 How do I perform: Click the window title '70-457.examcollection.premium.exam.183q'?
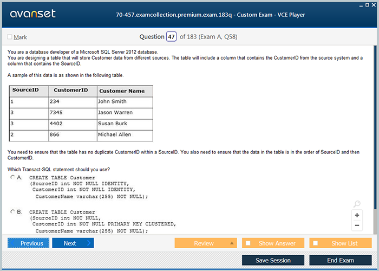tap(174, 15)
